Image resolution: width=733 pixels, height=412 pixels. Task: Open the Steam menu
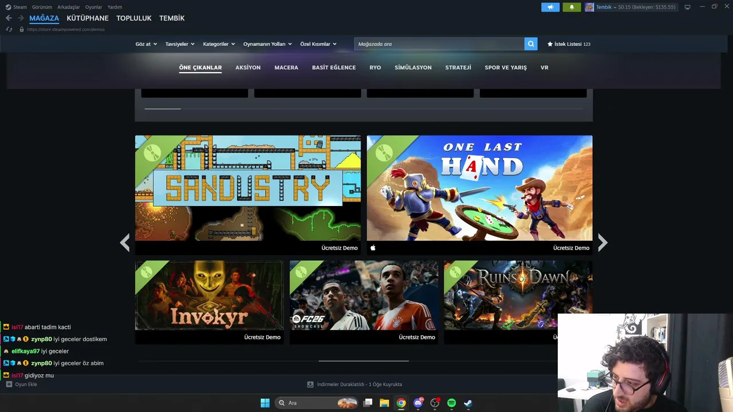[x=16, y=7]
